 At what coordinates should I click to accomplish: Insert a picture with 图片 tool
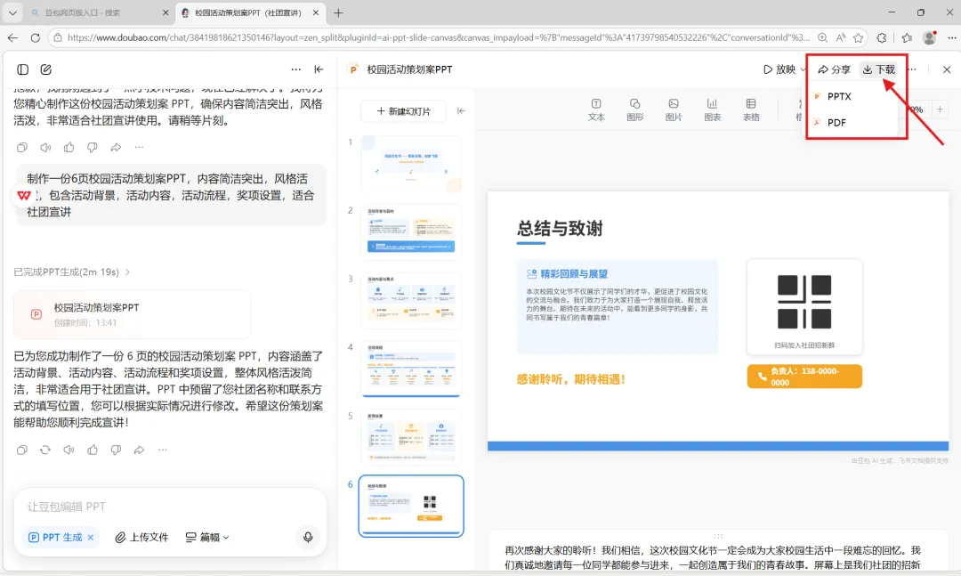pyautogui.click(x=674, y=110)
